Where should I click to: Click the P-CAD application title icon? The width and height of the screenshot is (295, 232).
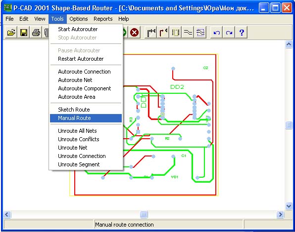[8, 8]
